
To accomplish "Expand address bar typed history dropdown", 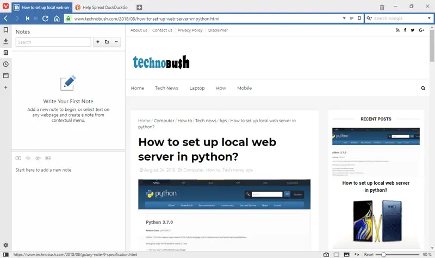I will 344,18.
